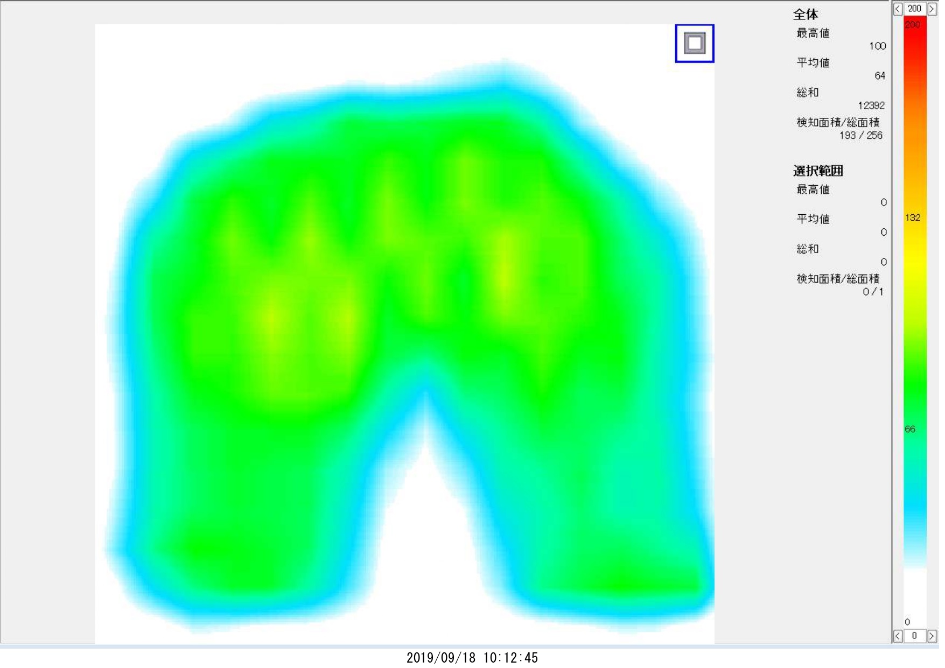Click 検知面積/総面積 label under 全体
Image resolution: width=945 pixels, height=668 pixels.
pyautogui.click(x=838, y=123)
